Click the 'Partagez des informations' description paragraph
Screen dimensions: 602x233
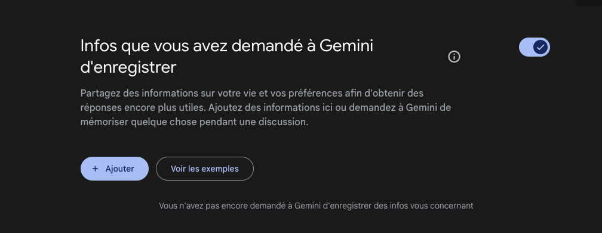tap(266, 108)
